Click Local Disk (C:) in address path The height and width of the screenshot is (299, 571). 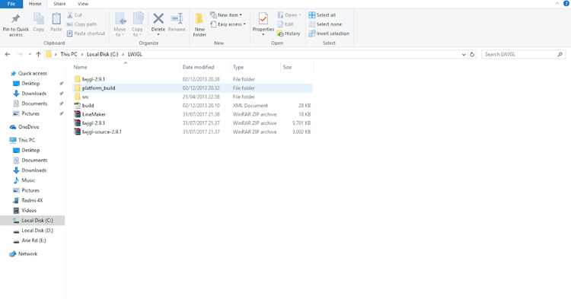pos(102,54)
